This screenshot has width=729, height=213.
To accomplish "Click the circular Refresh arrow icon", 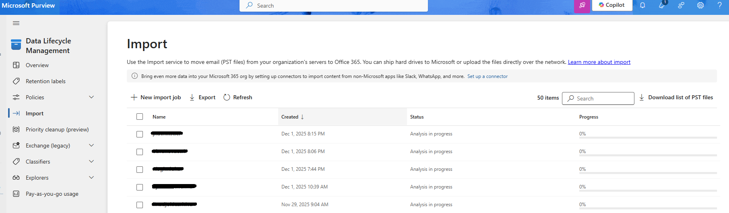I will [227, 97].
